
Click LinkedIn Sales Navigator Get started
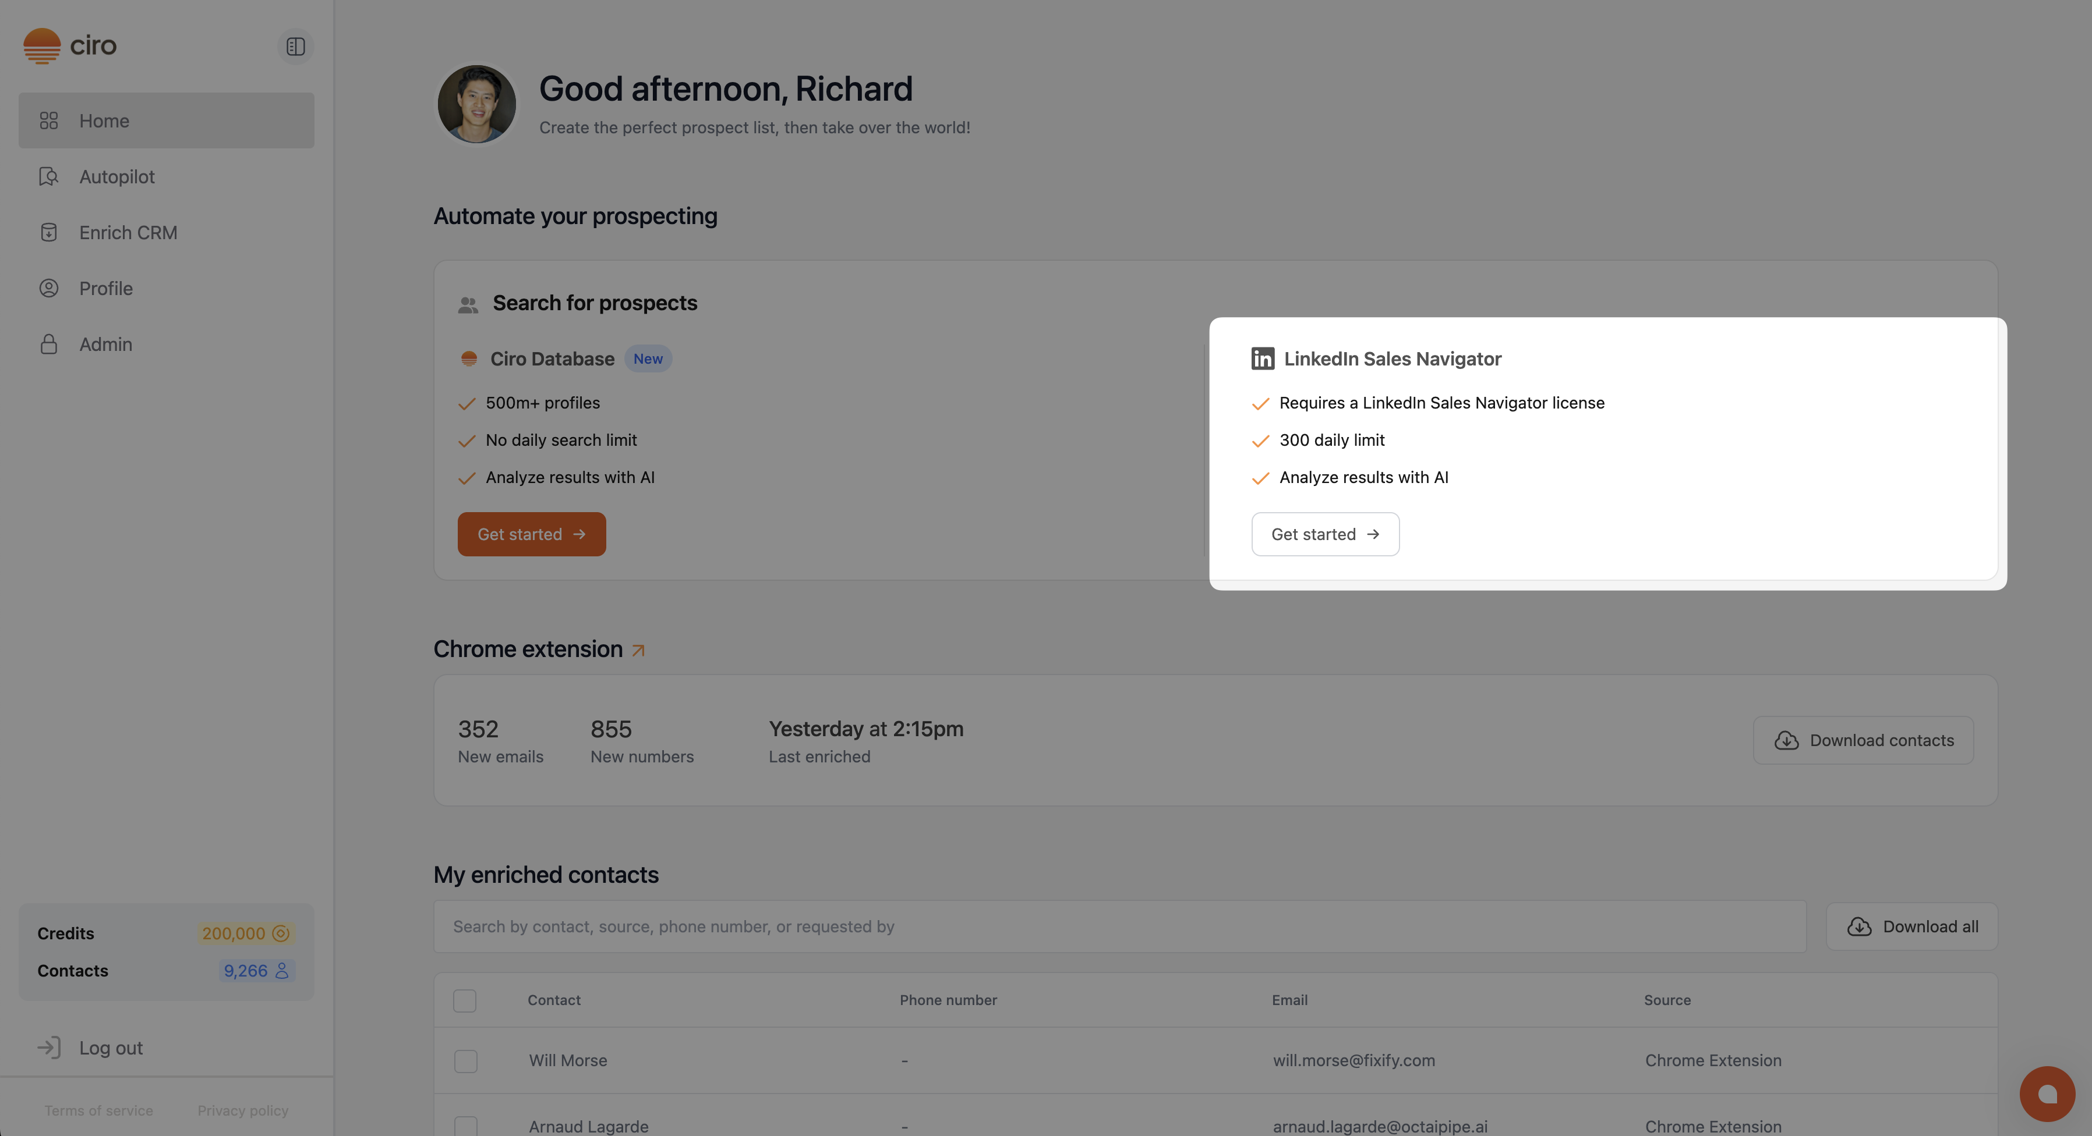tap(1324, 534)
